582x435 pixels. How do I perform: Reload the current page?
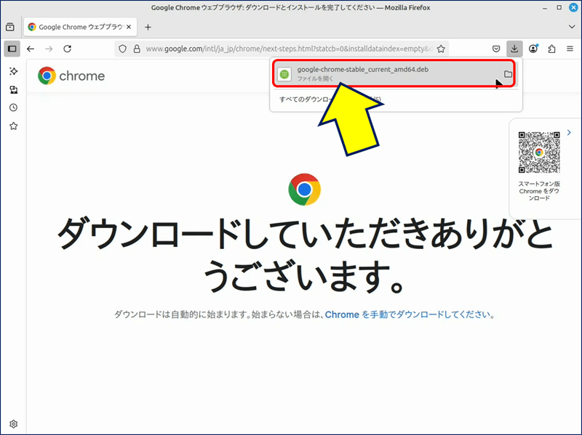point(67,49)
